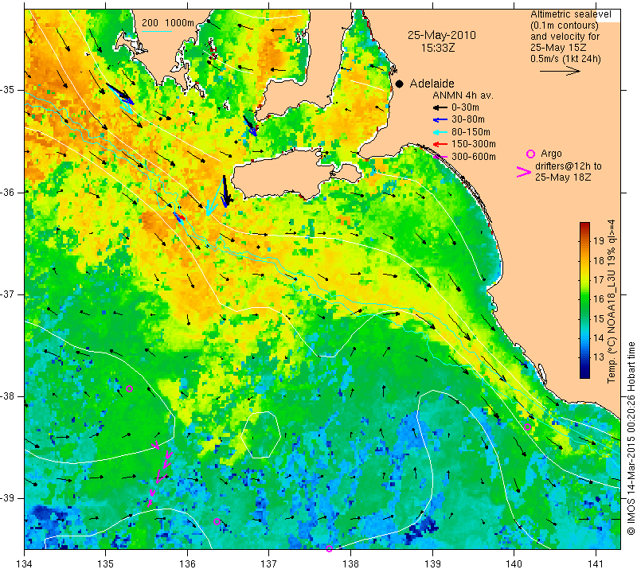The image size is (637, 573).
Task: Click the 0.5m/s velocity scale arrow
Action: tap(560, 71)
